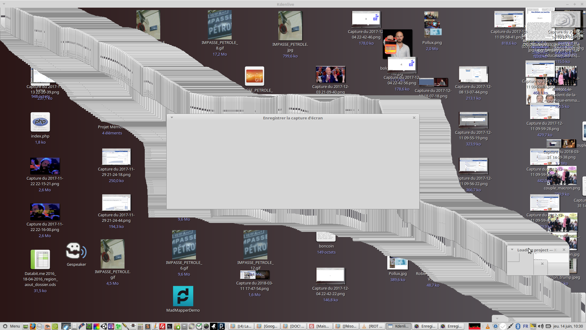Open the window menu arrow of Enregistrer la capture dialog

pyautogui.click(x=172, y=118)
